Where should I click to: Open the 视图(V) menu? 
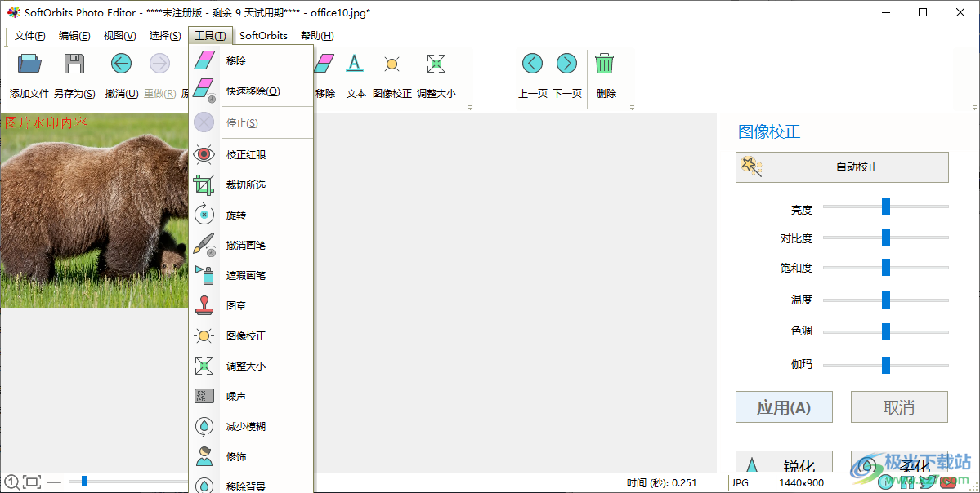pos(119,36)
